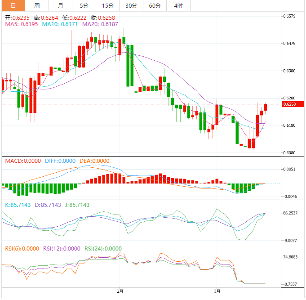This screenshot has height=300, width=306.
Task: Click the 2月 date axis marker
Action: [120, 291]
